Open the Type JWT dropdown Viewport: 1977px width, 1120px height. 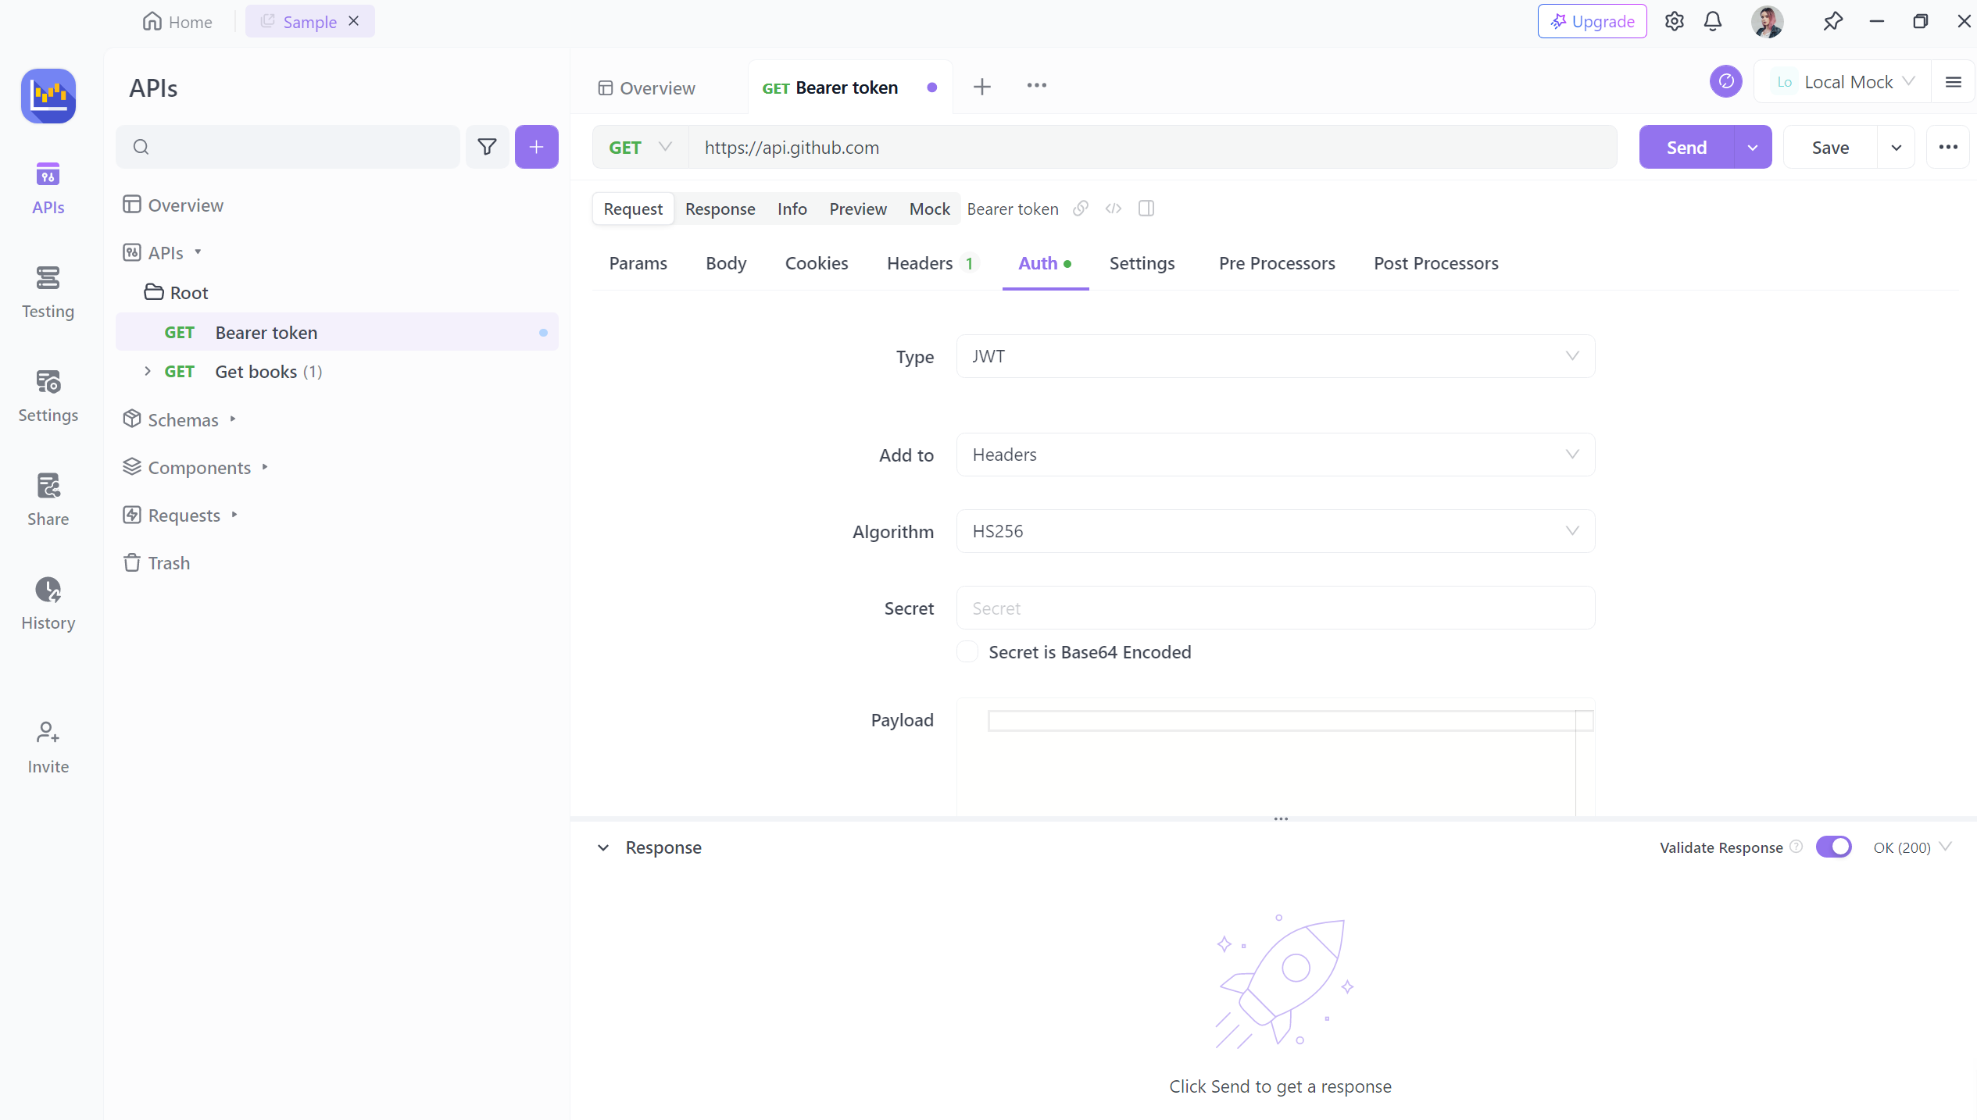click(x=1275, y=356)
